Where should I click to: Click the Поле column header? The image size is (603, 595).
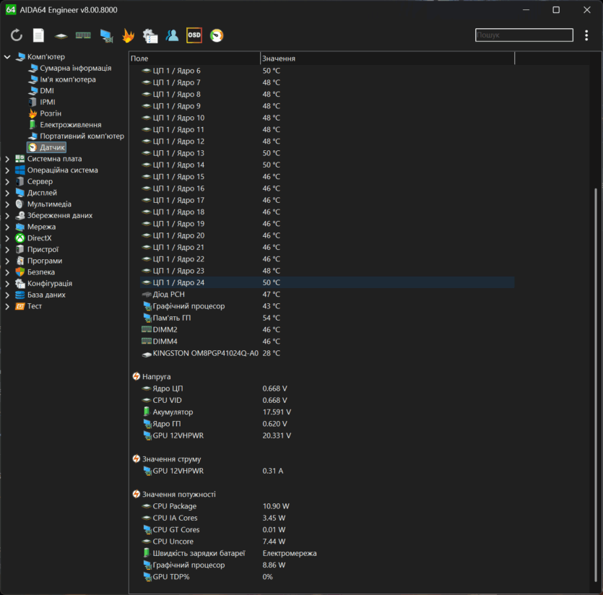(x=194, y=58)
